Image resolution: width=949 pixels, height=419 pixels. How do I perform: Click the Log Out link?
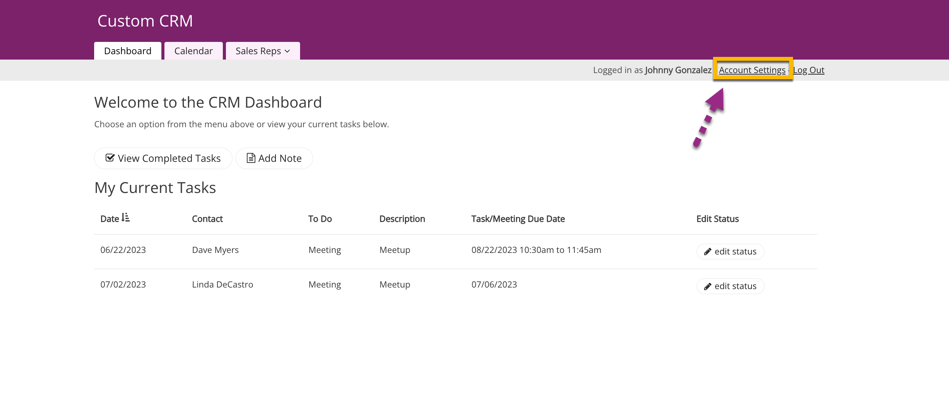(x=809, y=70)
